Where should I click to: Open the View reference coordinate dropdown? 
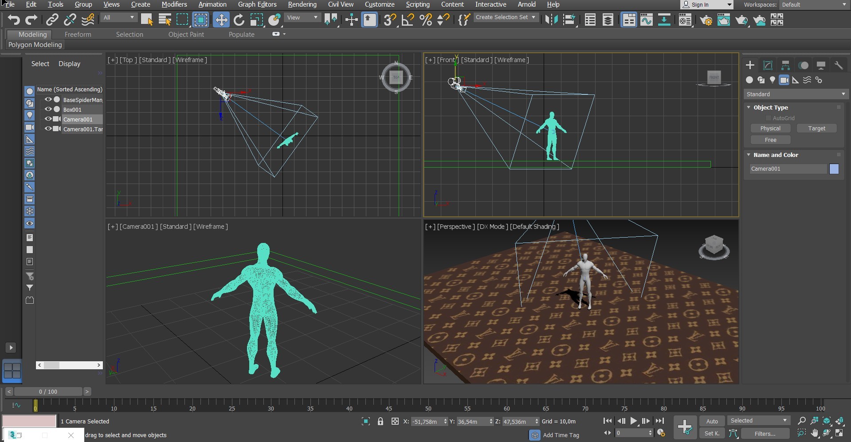point(302,17)
